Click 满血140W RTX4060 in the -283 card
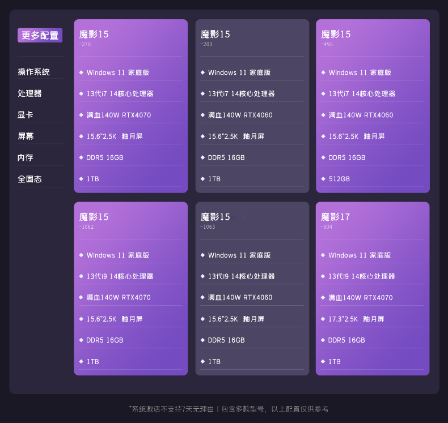Viewport: 448px width, 423px height. tap(240, 115)
